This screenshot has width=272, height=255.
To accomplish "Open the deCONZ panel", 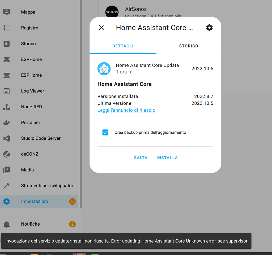I will coord(30,154).
